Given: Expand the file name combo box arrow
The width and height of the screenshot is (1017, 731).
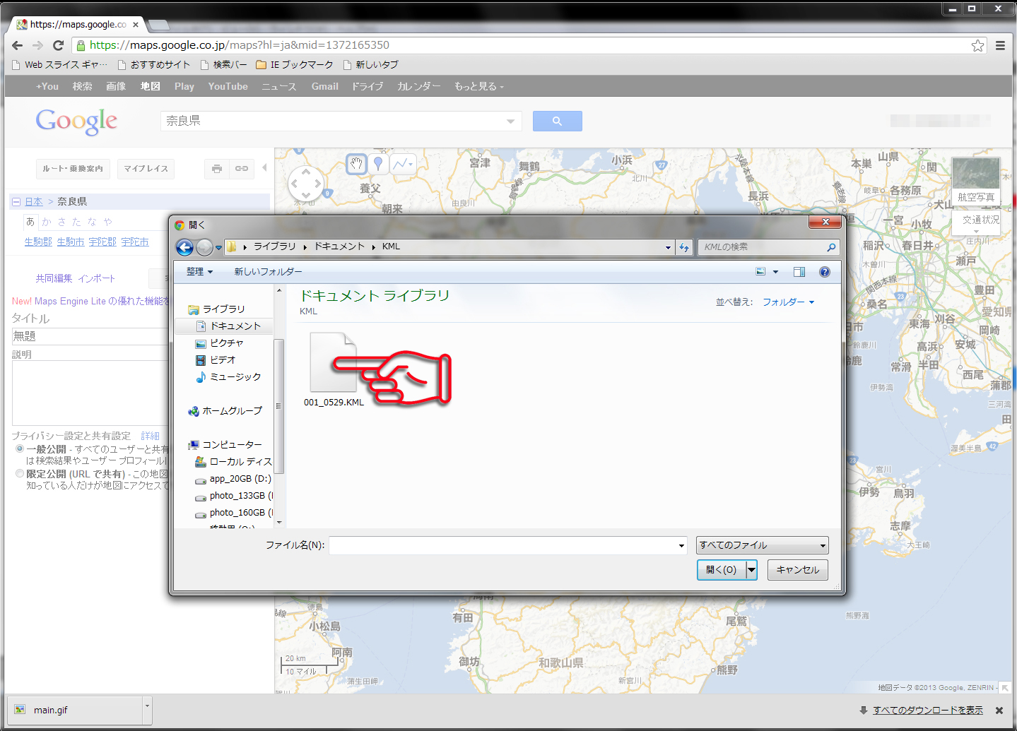Looking at the screenshot, I should (681, 545).
